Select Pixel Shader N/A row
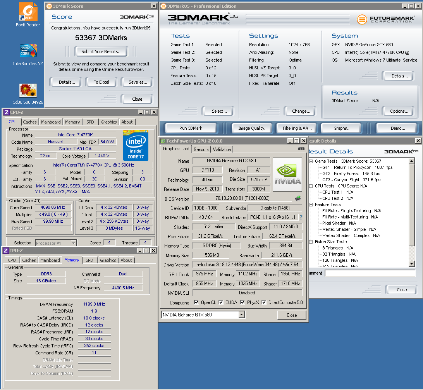The height and width of the screenshot is (390, 423). [x=339, y=223]
